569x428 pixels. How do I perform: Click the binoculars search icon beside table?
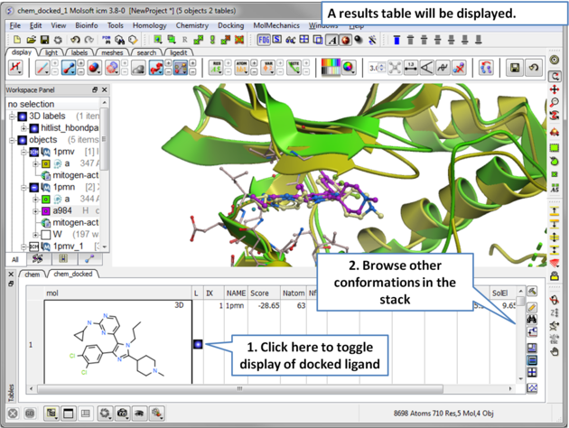533,321
